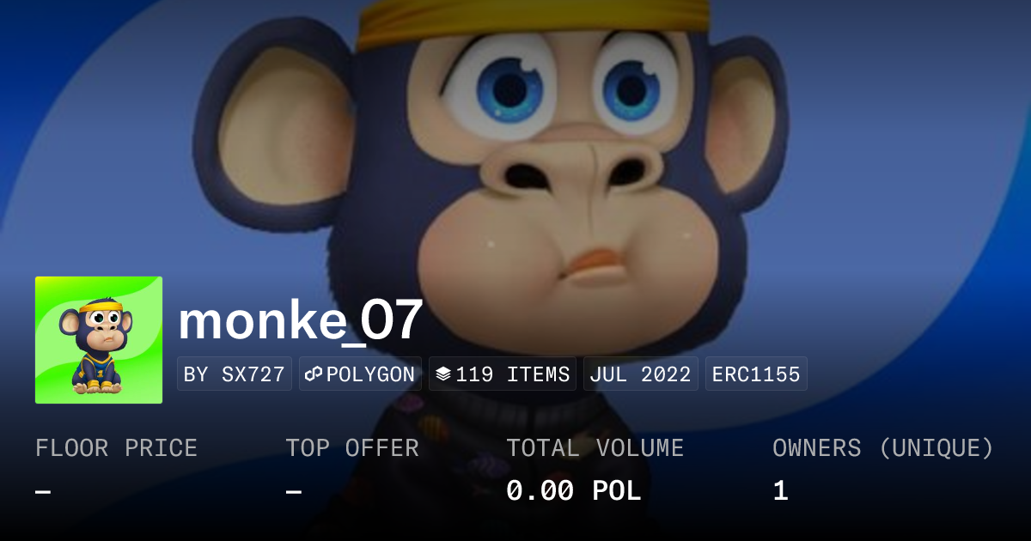Click the ERC1155 token standard badge

(756, 374)
